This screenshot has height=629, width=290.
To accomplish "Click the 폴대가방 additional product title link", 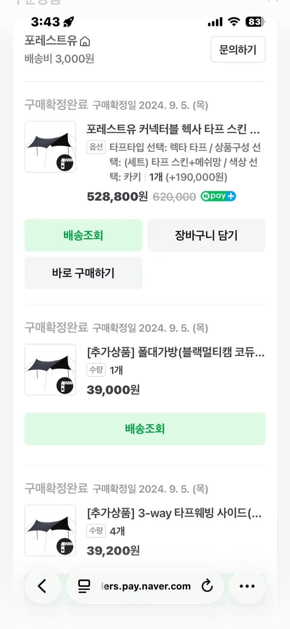I will click(x=175, y=353).
